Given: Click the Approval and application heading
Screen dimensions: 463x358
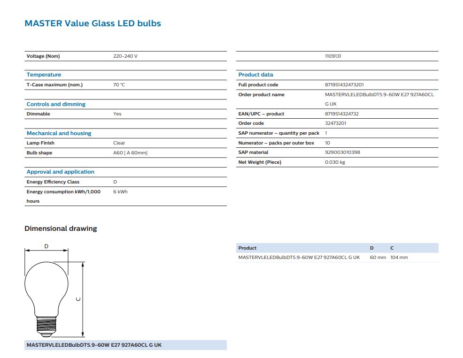Looking at the screenshot, I should pyautogui.click(x=60, y=172).
